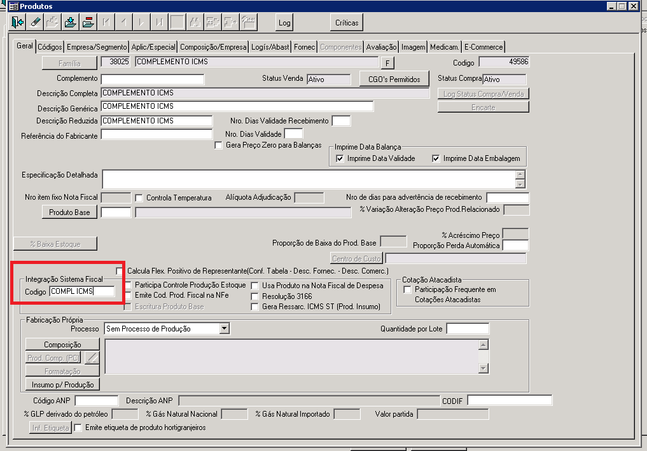The height and width of the screenshot is (451, 647).
Task: Click the Produto Base button
Action: click(69, 212)
